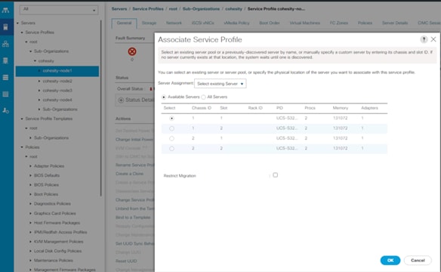Screen dimensions: 441x272
Task: Switch to the FC Zones tab
Action: (338, 23)
